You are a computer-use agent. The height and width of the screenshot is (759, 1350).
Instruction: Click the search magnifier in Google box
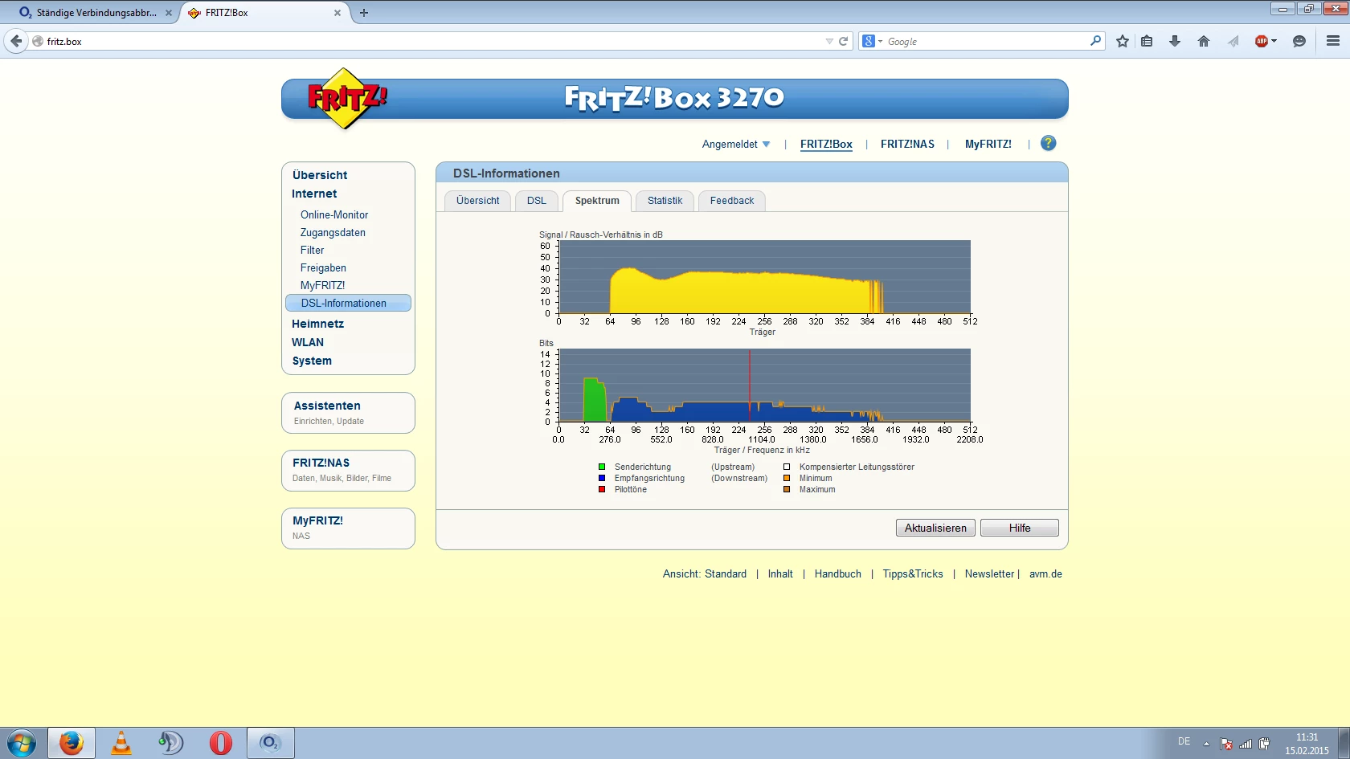[x=1095, y=40]
